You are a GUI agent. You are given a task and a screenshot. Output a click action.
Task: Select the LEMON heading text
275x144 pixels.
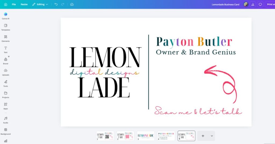[105, 57]
